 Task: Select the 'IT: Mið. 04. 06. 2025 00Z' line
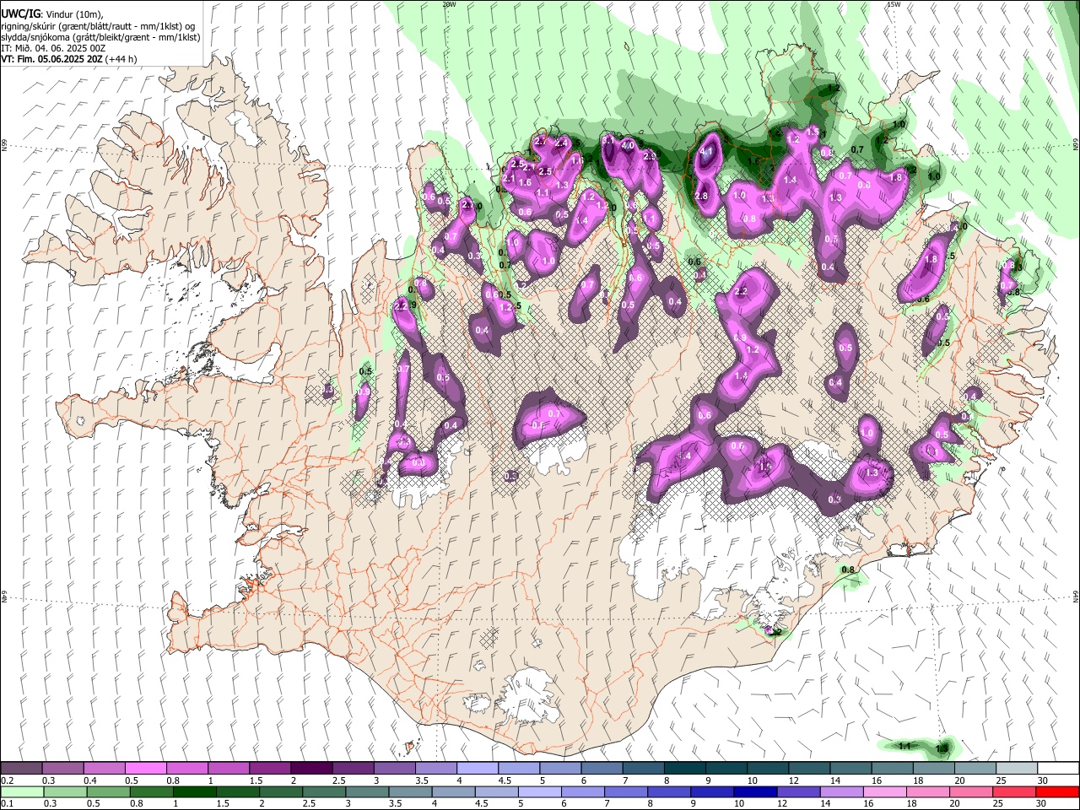point(53,48)
